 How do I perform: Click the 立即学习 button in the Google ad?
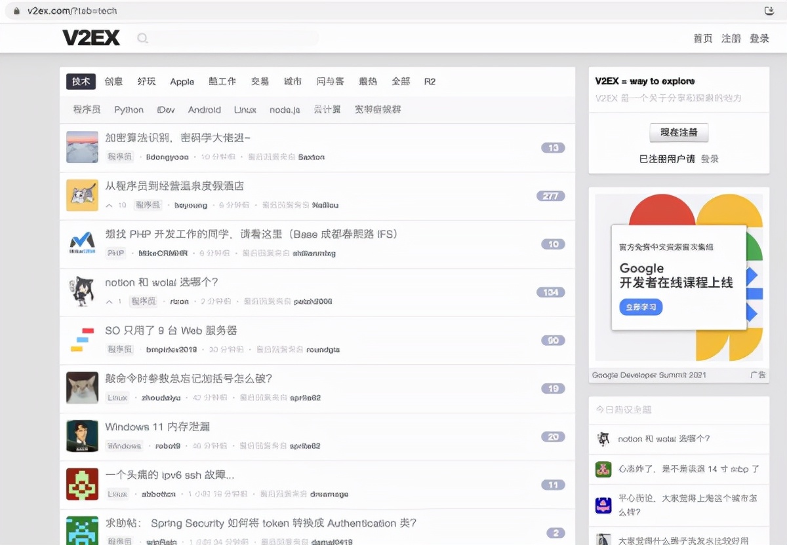(641, 307)
